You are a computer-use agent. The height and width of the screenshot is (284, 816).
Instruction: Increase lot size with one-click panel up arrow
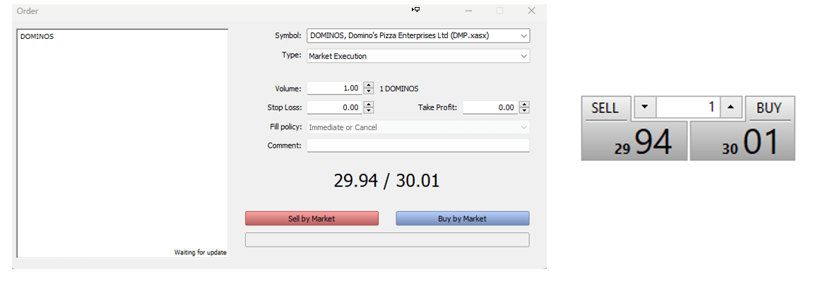[731, 108]
